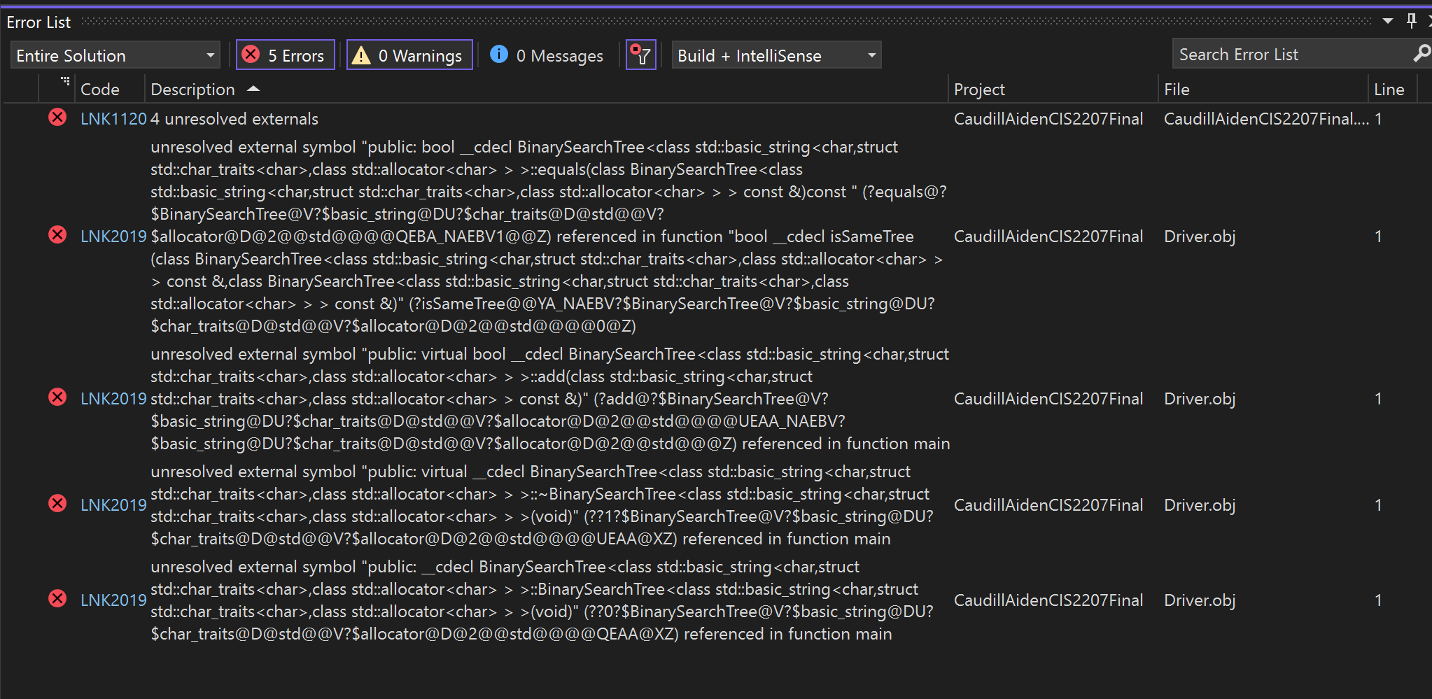Select the Driver.obj entry in the File column
This screenshot has height=699, width=1432.
coord(1199,236)
